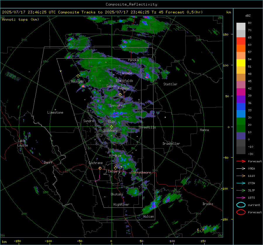Click the magenta 42 dBZ color swatch
This screenshot has width=263, height=245.
[241, 92]
